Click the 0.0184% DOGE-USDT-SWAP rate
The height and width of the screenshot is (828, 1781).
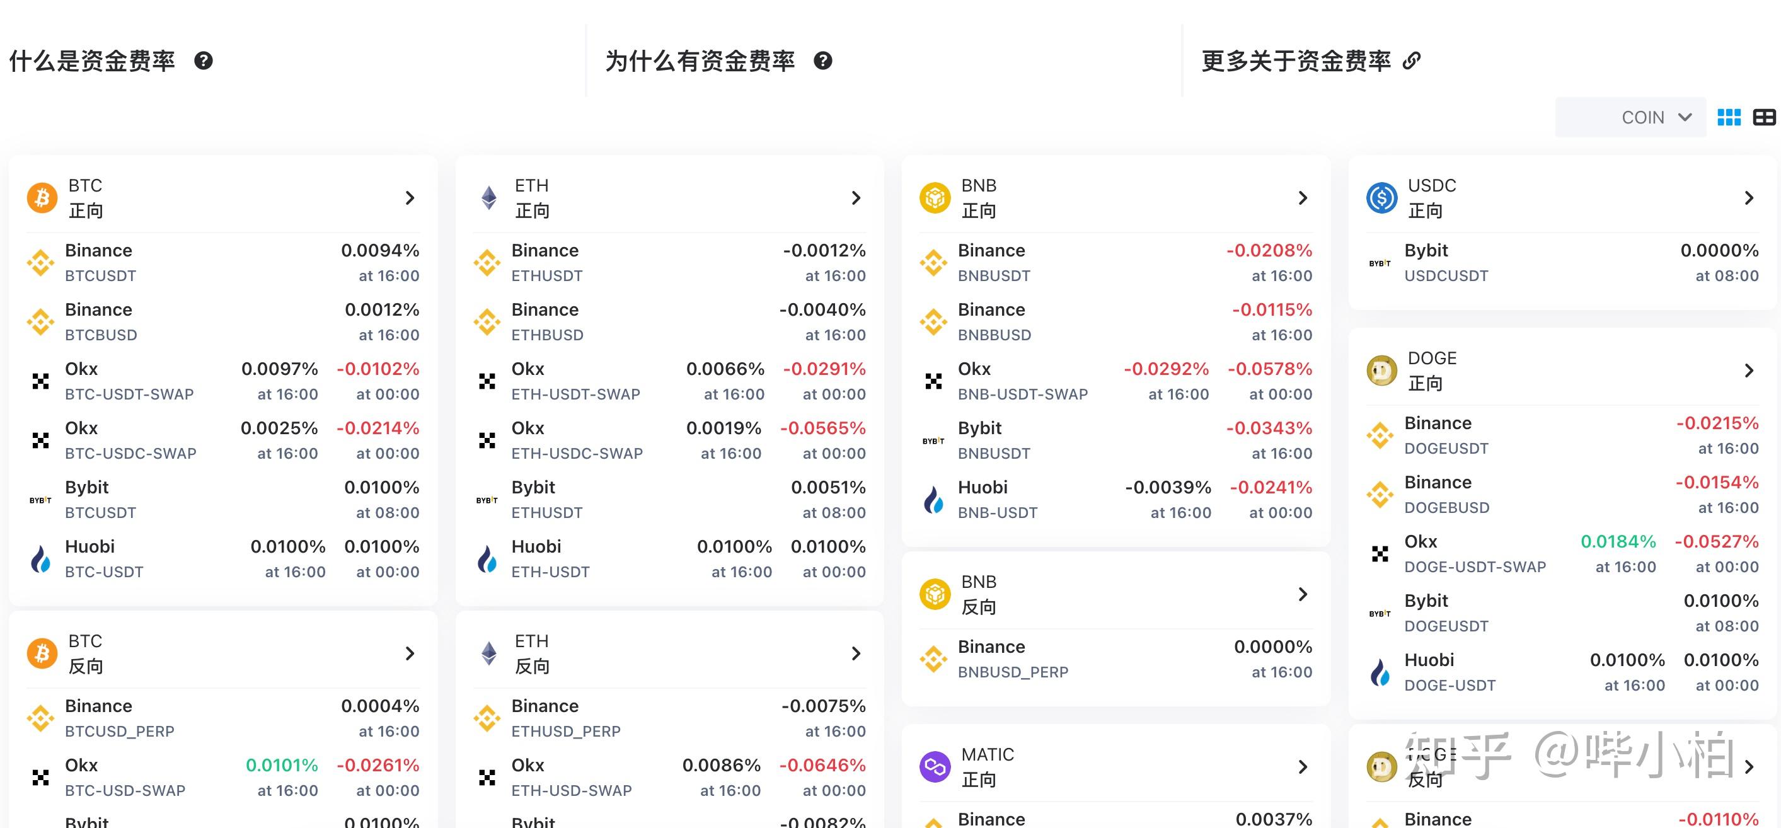pyautogui.click(x=1618, y=541)
